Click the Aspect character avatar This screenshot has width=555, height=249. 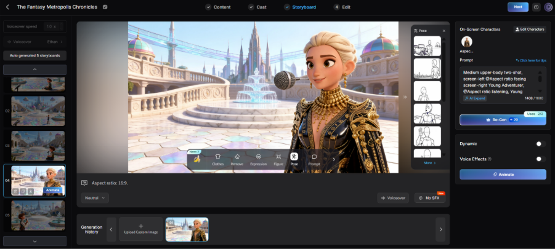[467, 42]
